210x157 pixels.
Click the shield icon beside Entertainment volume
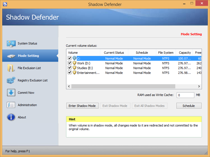tap(74, 72)
